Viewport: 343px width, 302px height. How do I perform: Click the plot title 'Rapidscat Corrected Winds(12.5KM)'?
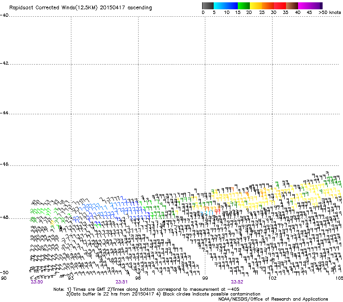coord(53,8)
